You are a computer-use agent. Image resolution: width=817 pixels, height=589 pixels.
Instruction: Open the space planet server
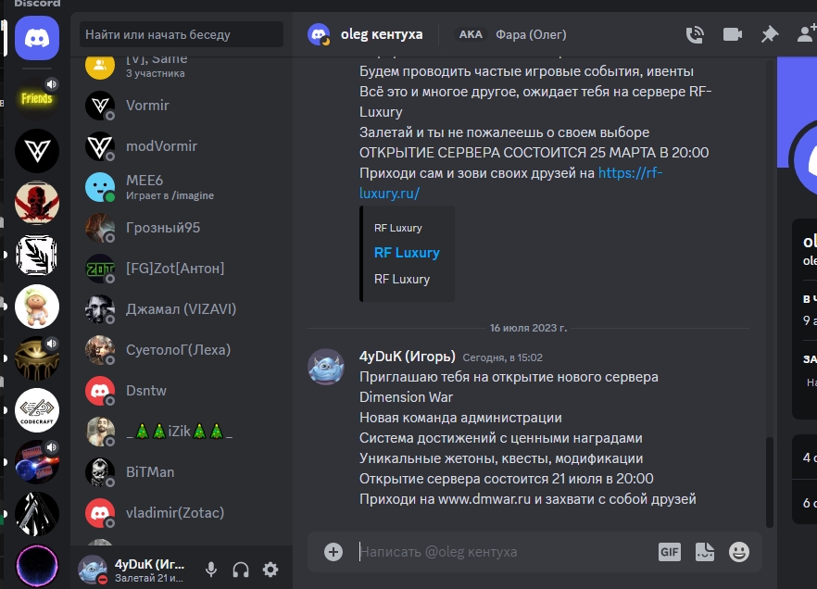(36, 462)
